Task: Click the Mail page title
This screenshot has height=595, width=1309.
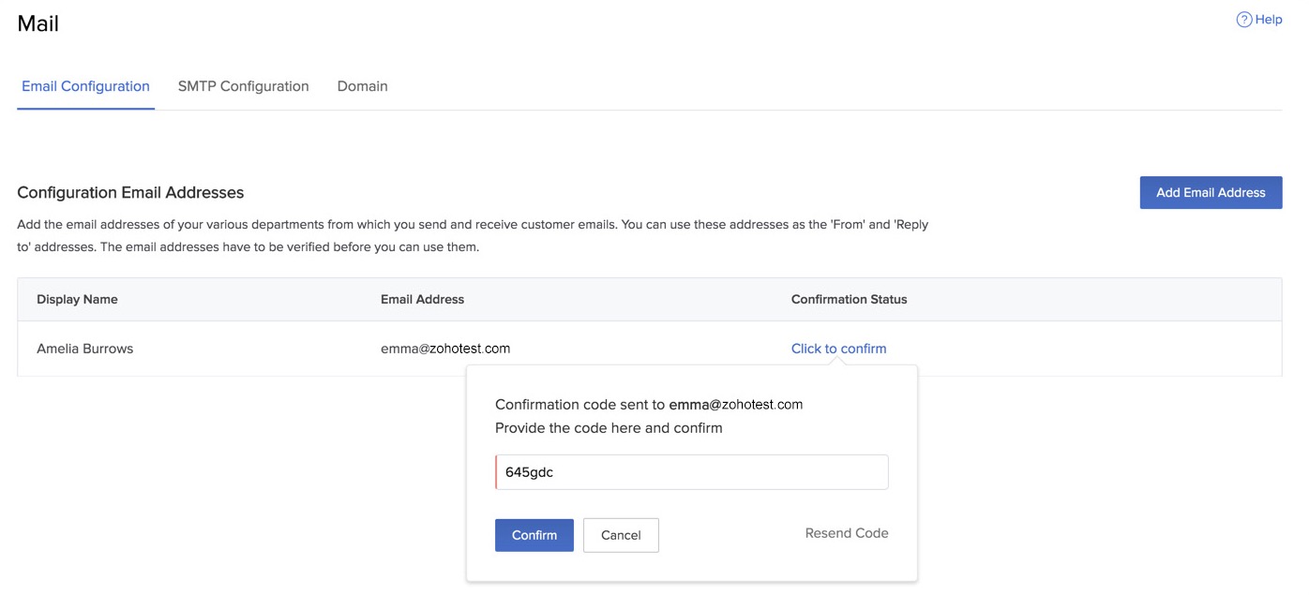Action: click(38, 24)
